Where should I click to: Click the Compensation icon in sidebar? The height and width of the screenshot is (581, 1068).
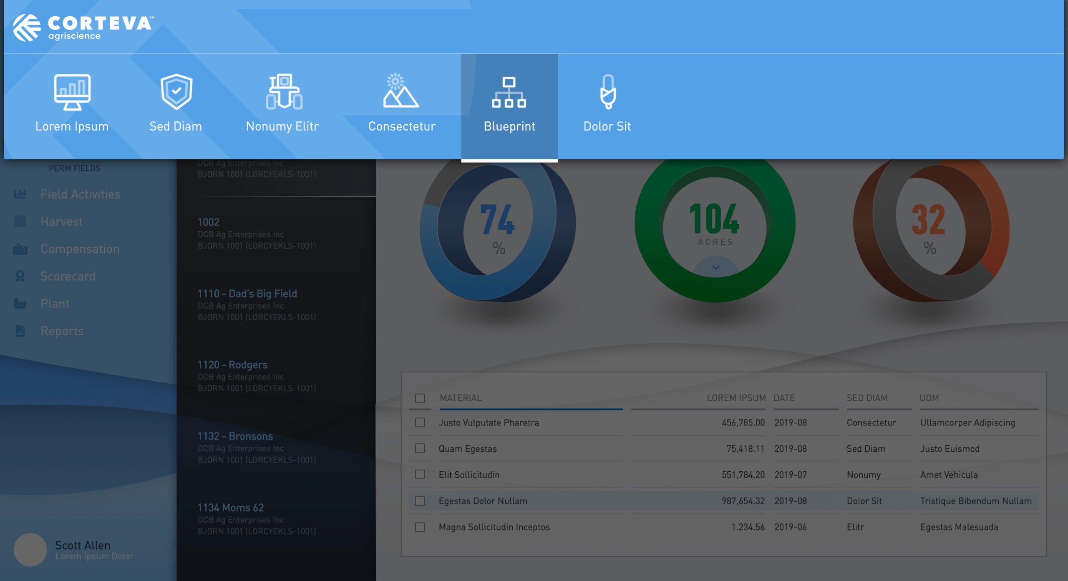pos(20,249)
